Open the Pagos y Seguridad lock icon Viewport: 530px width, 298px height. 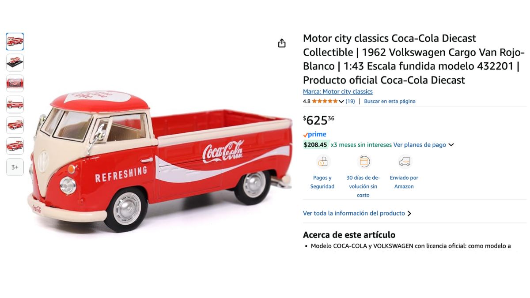click(322, 162)
